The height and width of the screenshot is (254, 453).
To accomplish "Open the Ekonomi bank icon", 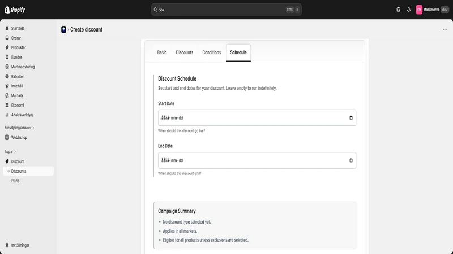I will click(x=7, y=105).
